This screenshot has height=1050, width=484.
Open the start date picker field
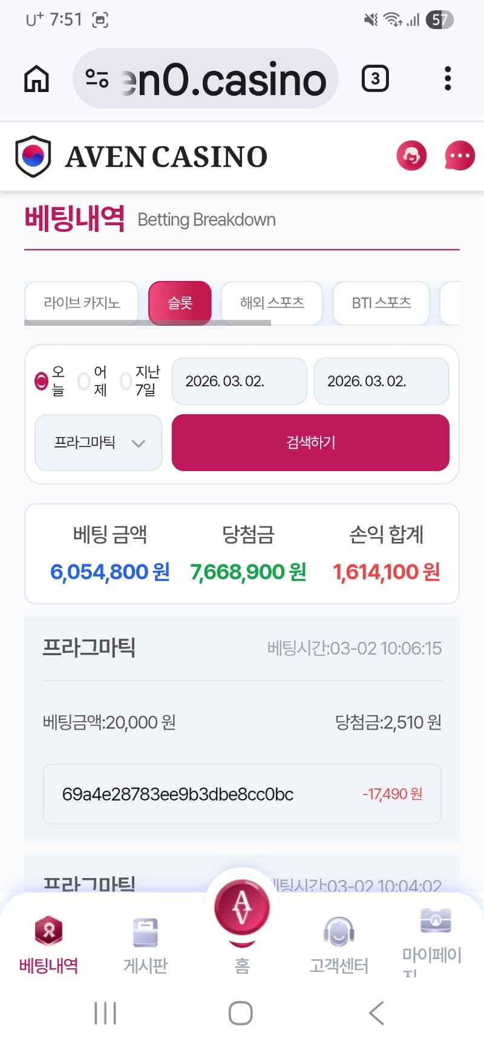(239, 381)
